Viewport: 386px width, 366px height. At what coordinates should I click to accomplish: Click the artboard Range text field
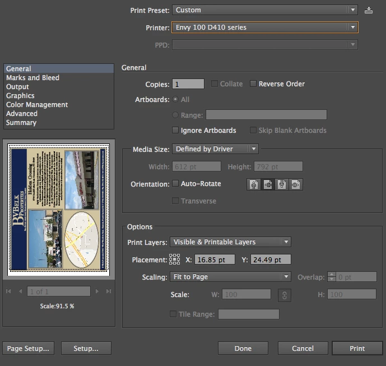click(x=266, y=115)
